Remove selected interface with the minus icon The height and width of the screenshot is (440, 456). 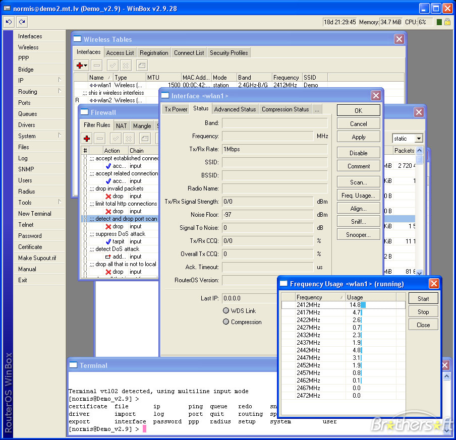pyautogui.click(x=96, y=65)
